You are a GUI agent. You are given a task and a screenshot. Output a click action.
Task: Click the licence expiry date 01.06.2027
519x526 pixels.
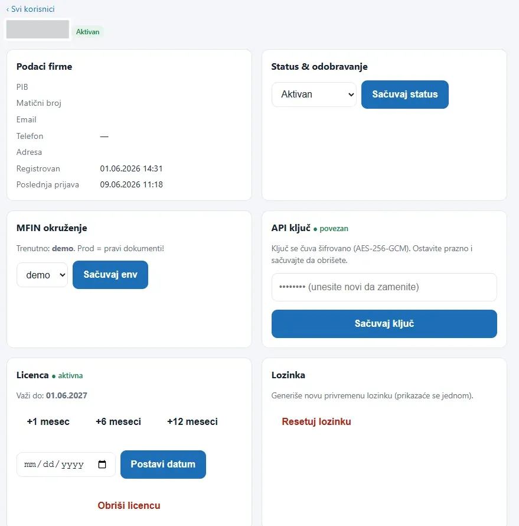(67, 395)
